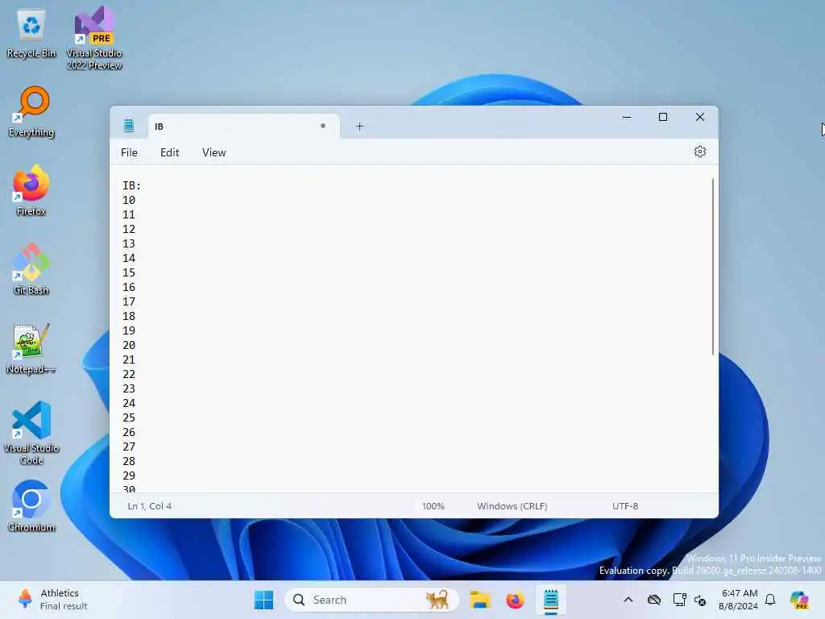Screen dimensions: 825x619
Task: Select the Everything desktop icon
Action: coord(31,112)
